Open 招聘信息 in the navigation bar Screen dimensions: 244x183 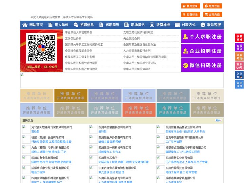(x=87, y=25)
